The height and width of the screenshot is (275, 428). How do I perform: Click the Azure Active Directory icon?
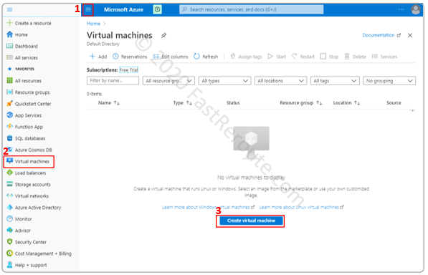point(9,207)
